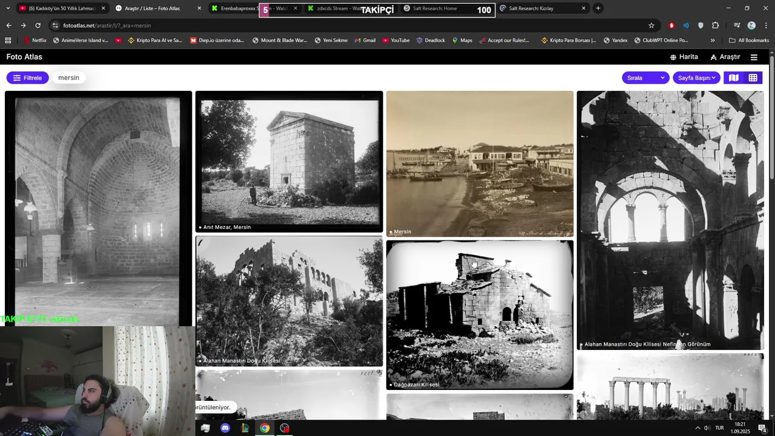Open the Sayfa Başına per-page dropdown
Screen dimensions: 775x436
point(696,78)
